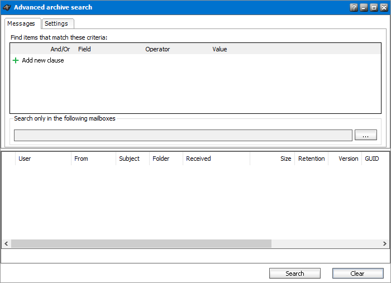Click the And/Or criteria column header
The width and height of the screenshot is (391, 283).
click(x=60, y=49)
